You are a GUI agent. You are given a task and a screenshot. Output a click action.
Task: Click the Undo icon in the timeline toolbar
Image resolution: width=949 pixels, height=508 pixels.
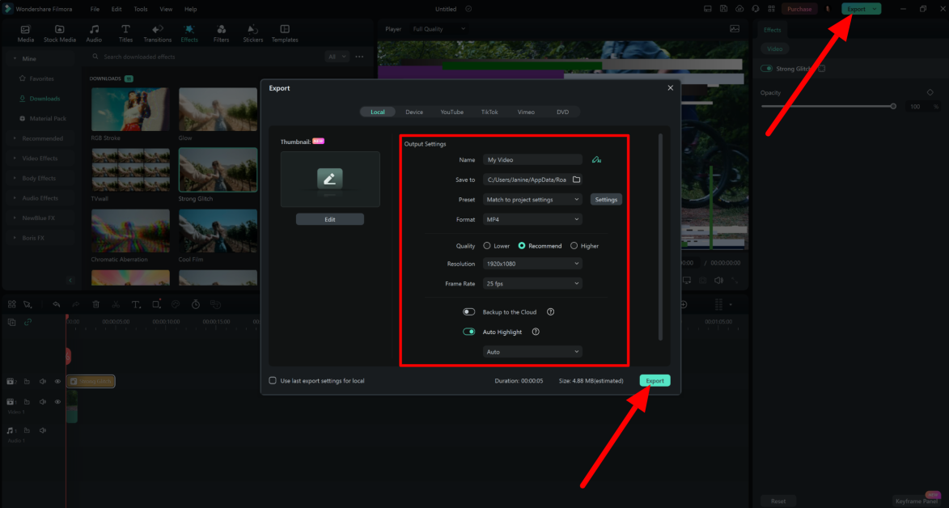(57, 304)
